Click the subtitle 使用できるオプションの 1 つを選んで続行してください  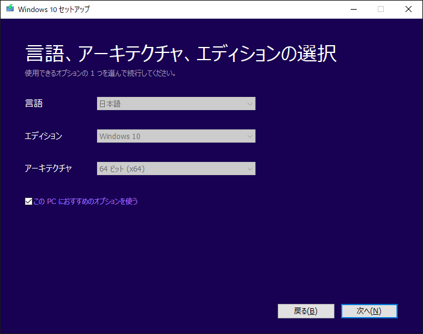(x=101, y=73)
